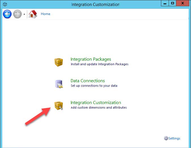Click the red house Home icon

point(33,14)
